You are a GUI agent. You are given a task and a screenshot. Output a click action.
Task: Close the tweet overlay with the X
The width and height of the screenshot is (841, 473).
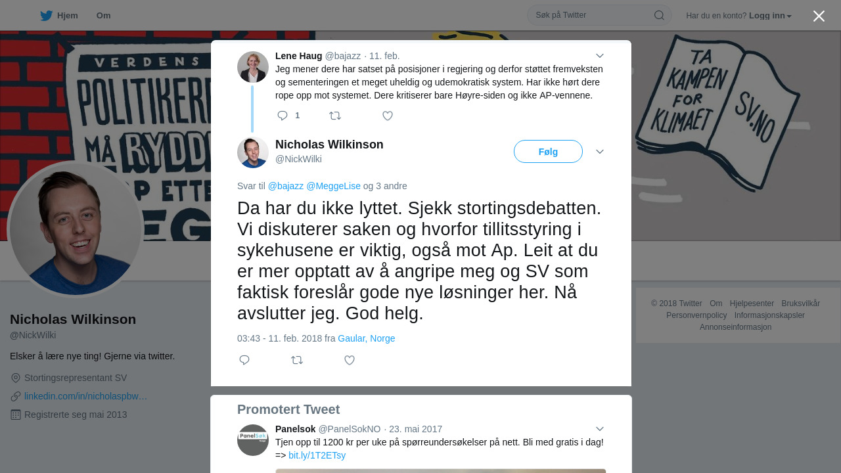point(819,16)
